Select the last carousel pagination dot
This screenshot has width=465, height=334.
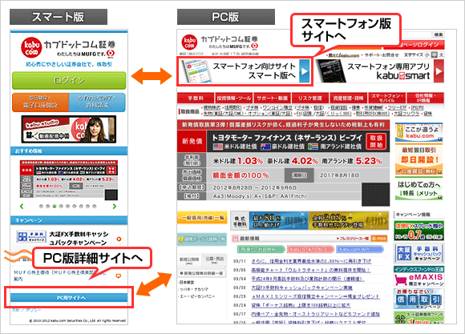point(95,207)
